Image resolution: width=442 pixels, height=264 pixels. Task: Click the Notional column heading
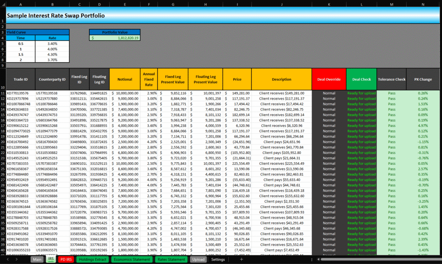point(125,79)
